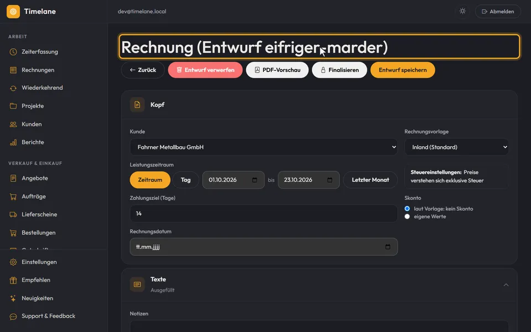Viewport: 531px width, 332px height.
Task: Select 'laut Vorlage: kein Skonto' radio
Action: (x=407, y=209)
